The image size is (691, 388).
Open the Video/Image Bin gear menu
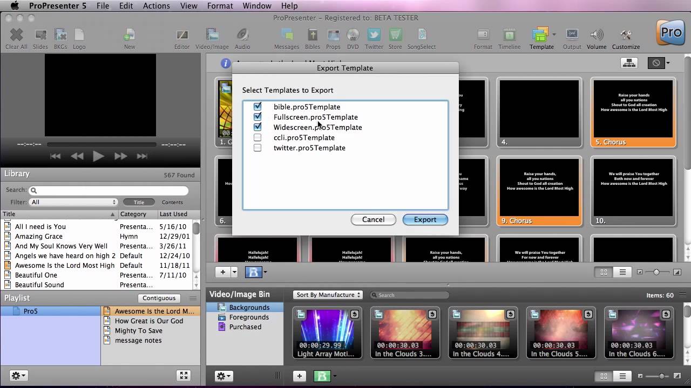pyautogui.click(x=223, y=376)
